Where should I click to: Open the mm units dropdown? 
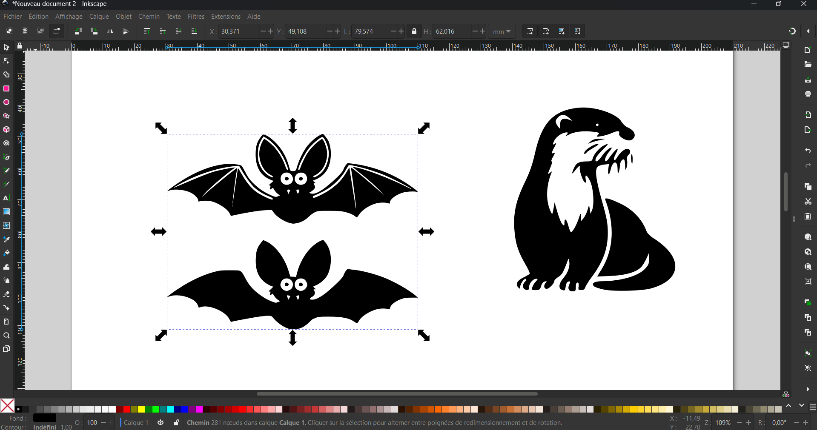point(502,31)
